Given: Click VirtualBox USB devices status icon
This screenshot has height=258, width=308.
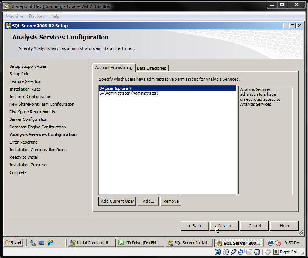Looking at the screenshot, I should pyautogui.click(x=233, y=252).
